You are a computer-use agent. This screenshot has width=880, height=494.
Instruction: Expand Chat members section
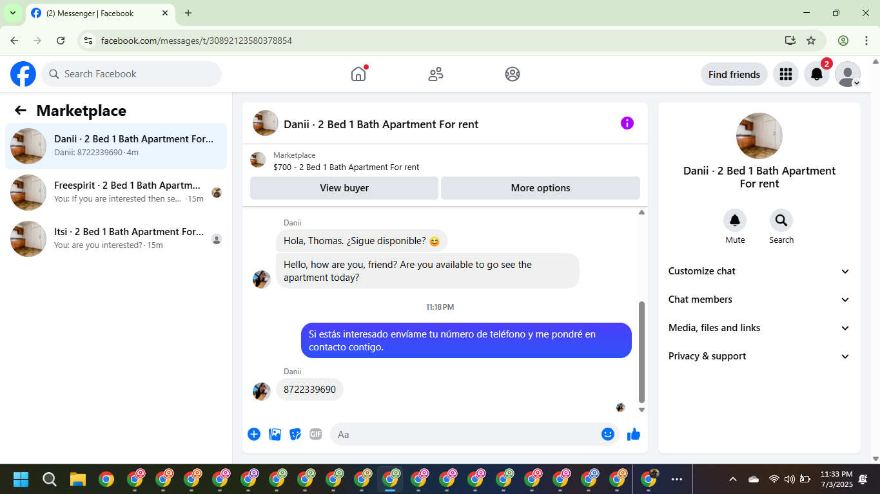coord(759,299)
